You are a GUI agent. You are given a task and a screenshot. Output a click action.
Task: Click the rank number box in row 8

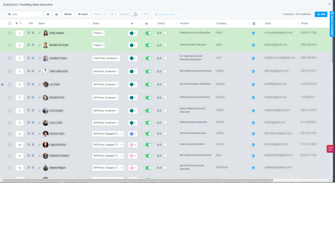[x=19, y=123]
